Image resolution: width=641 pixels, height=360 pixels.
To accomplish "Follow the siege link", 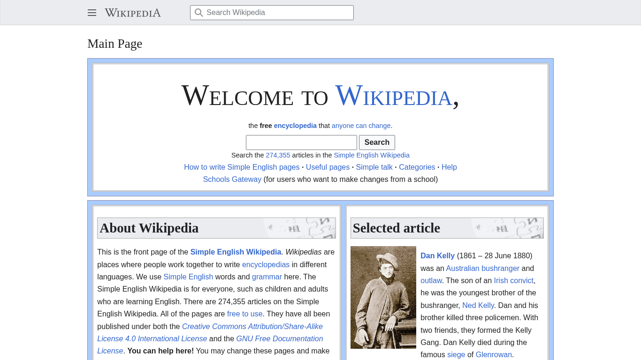I will coord(456,355).
